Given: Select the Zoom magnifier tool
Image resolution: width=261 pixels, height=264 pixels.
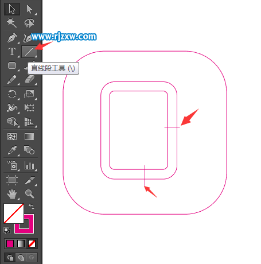Looking at the screenshot, I should pyautogui.click(x=29, y=193).
